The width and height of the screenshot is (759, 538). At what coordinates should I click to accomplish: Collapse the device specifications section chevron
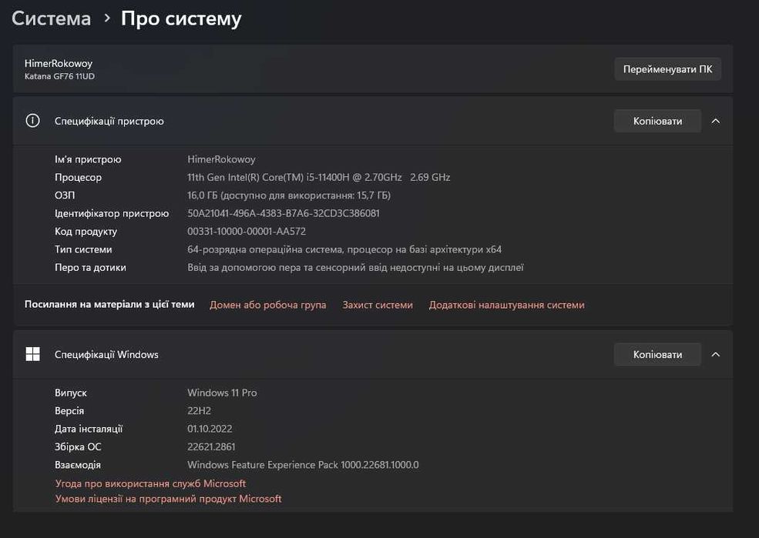[716, 121]
